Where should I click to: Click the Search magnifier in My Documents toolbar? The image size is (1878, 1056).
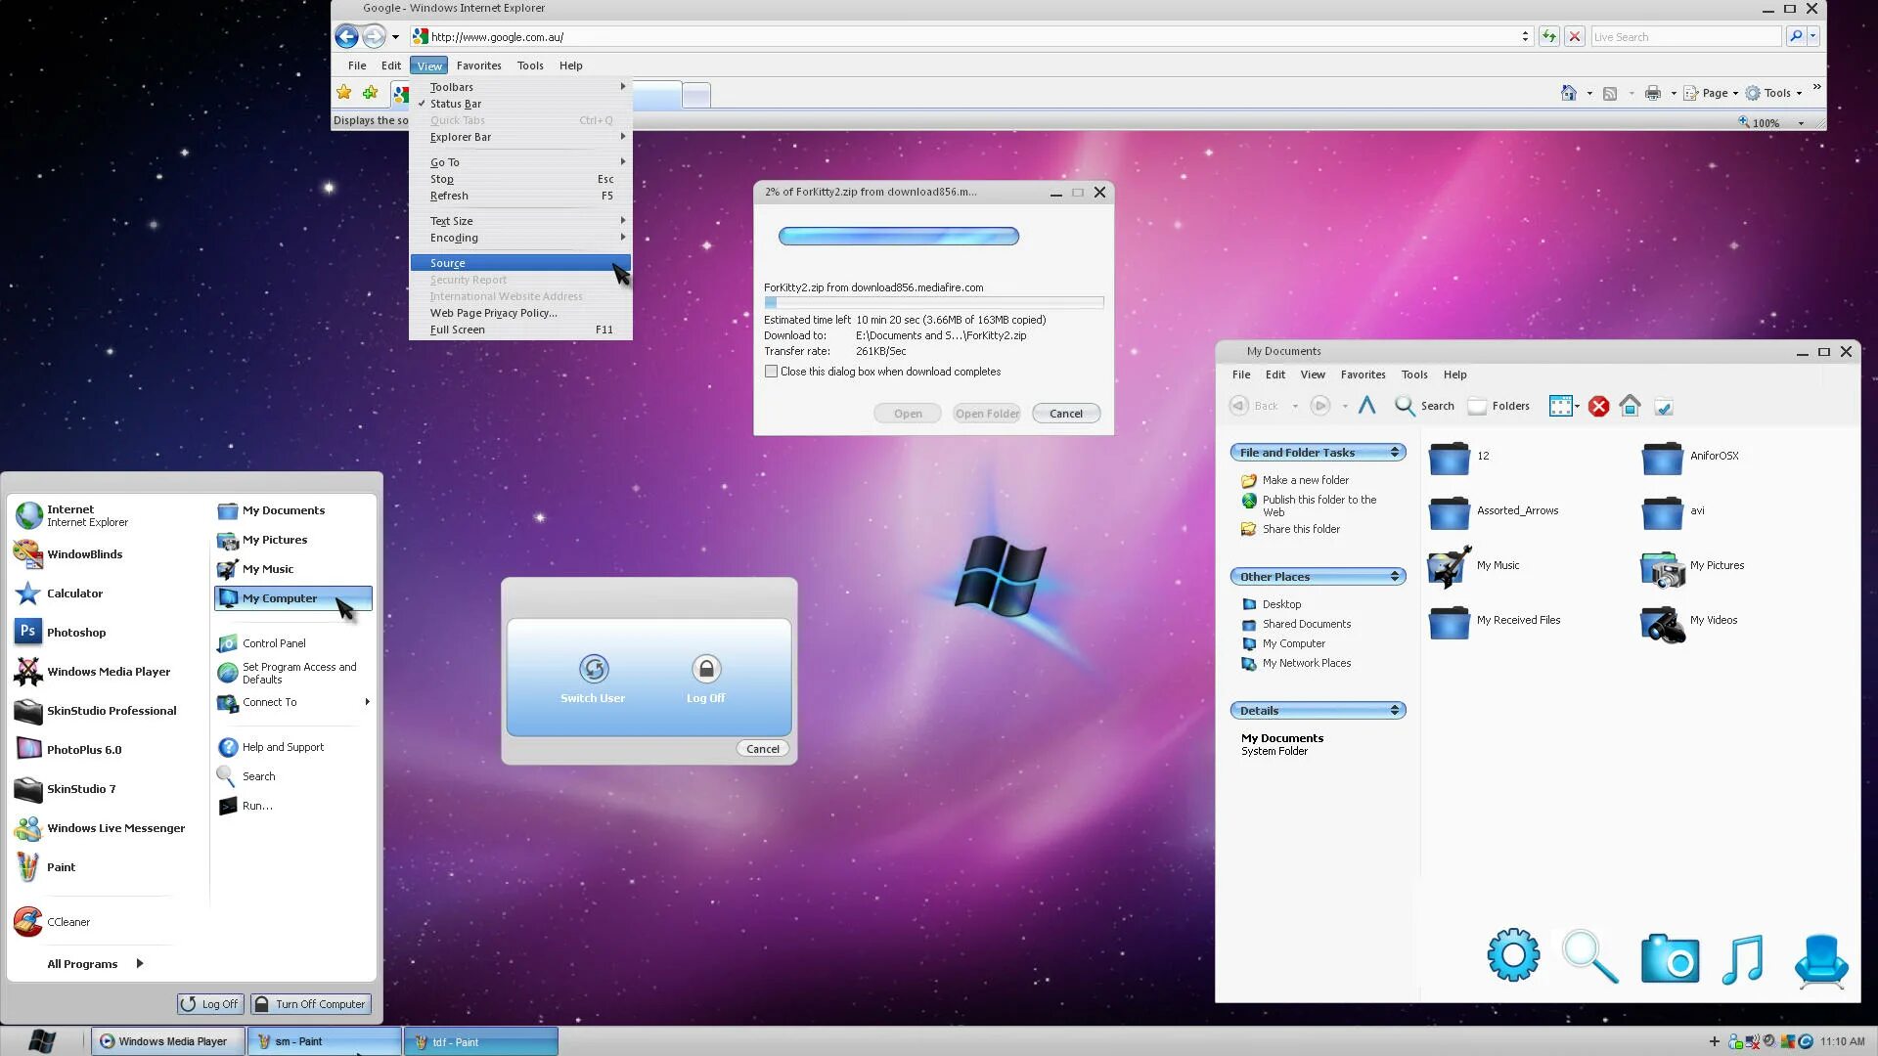tap(1406, 406)
